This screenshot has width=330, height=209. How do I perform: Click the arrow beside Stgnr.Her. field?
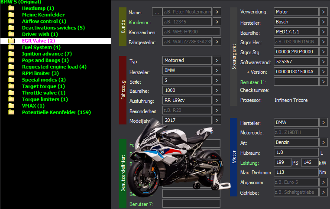coord(324,42)
